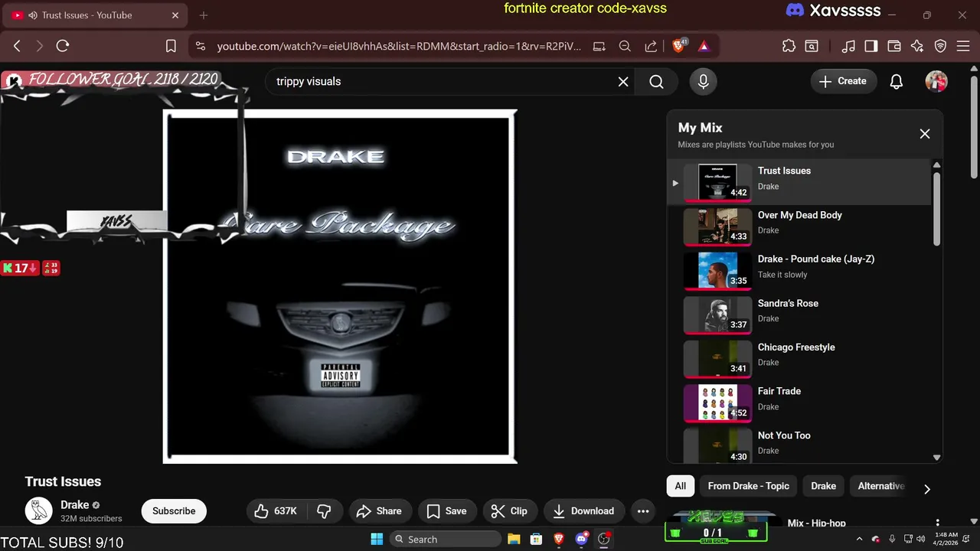Open Microsoft Store from taskbar
The width and height of the screenshot is (980, 551).
pos(536,539)
